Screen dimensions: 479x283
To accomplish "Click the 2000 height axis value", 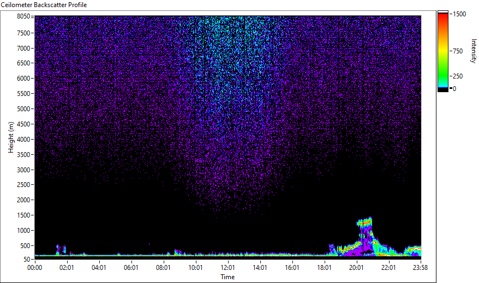I will 23,200.
